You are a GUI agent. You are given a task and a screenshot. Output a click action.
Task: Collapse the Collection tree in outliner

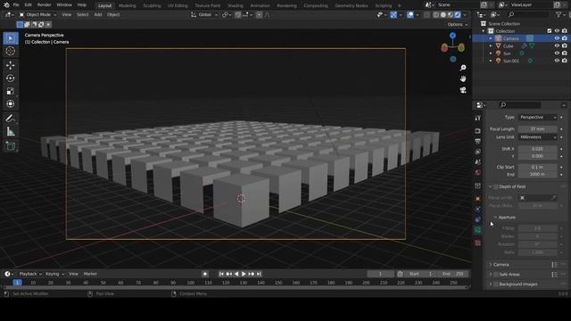click(x=484, y=31)
